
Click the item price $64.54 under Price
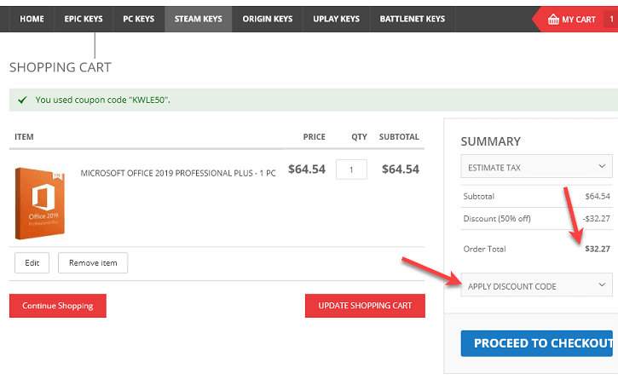click(x=307, y=169)
